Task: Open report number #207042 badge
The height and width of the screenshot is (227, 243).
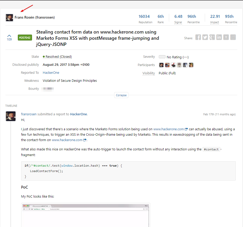Action: click(25, 38)
